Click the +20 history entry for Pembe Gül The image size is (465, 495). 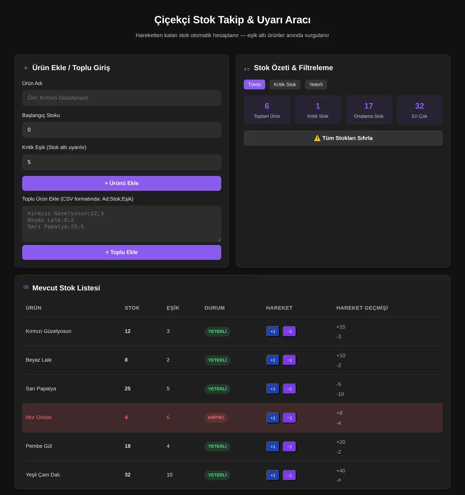(341, 442)
